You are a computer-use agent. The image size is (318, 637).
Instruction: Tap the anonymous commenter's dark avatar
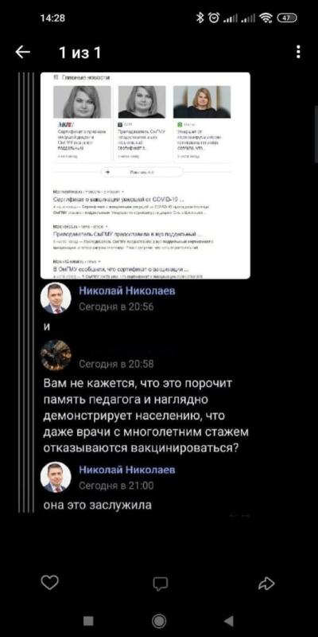pyautogui.click(x=56, y=355)
